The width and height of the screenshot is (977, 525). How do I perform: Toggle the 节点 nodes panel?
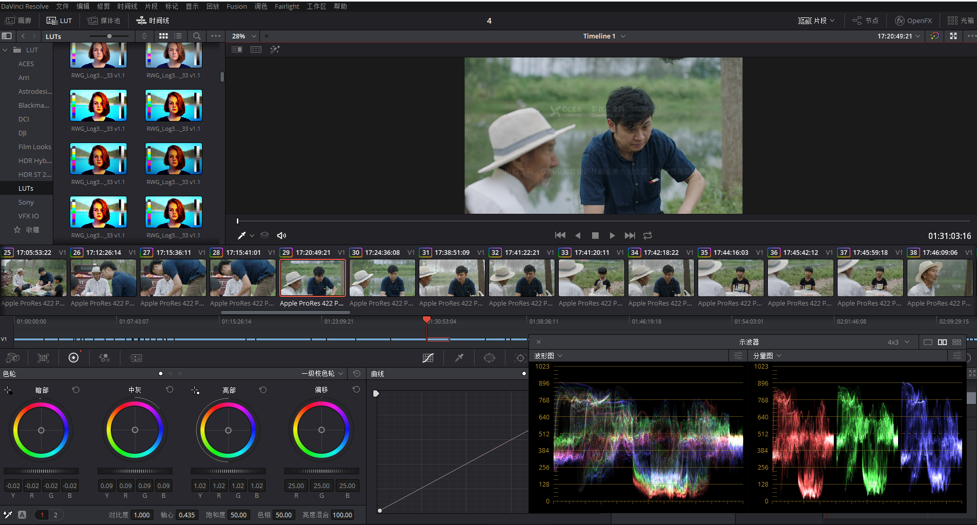pyautogui.click(x=865, y=21)
